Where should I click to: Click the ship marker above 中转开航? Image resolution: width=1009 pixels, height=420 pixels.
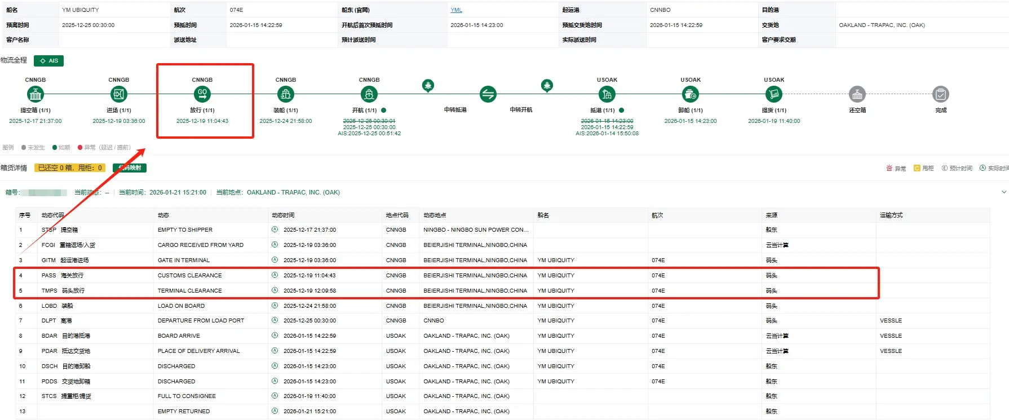coord(547,86)
